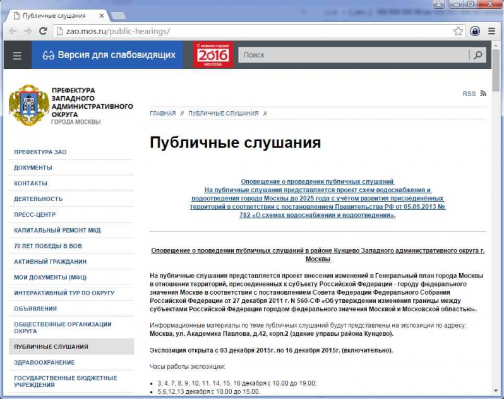504x399 pixels.
Task: Click the 2016 New Year Moscow banner
Action: (213, 55)
